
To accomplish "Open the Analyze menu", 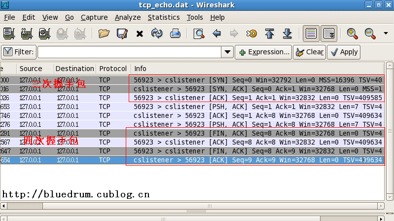I will 128,17.
